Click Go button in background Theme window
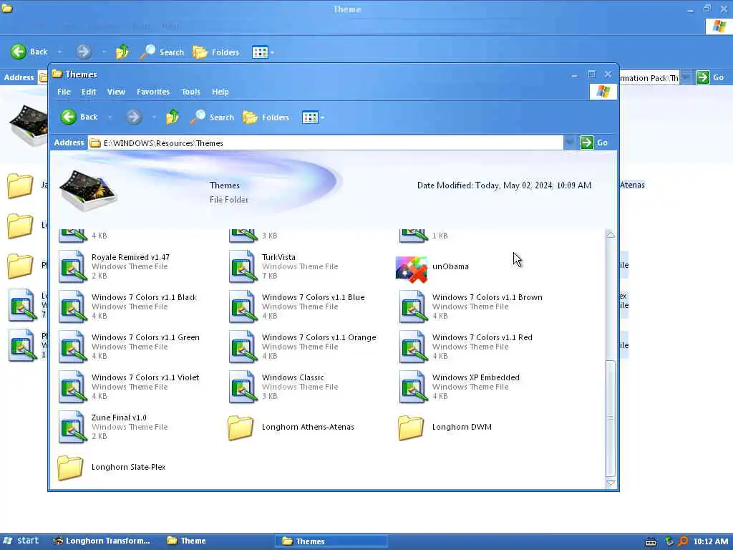The height and width of the screenshot is (550, 733). pos(710,77)
